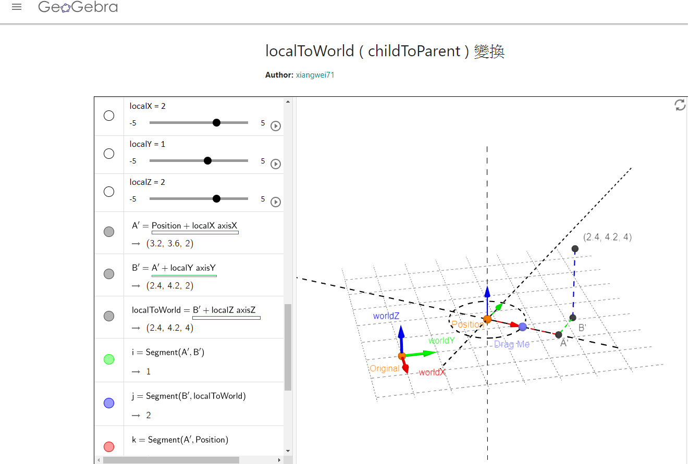689x464 pixels.
Task: Play the localY slider animation
Action: point(276,164)
